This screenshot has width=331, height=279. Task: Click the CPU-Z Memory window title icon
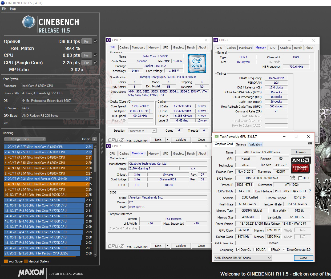pyautogui.click(x=216, y=40)
